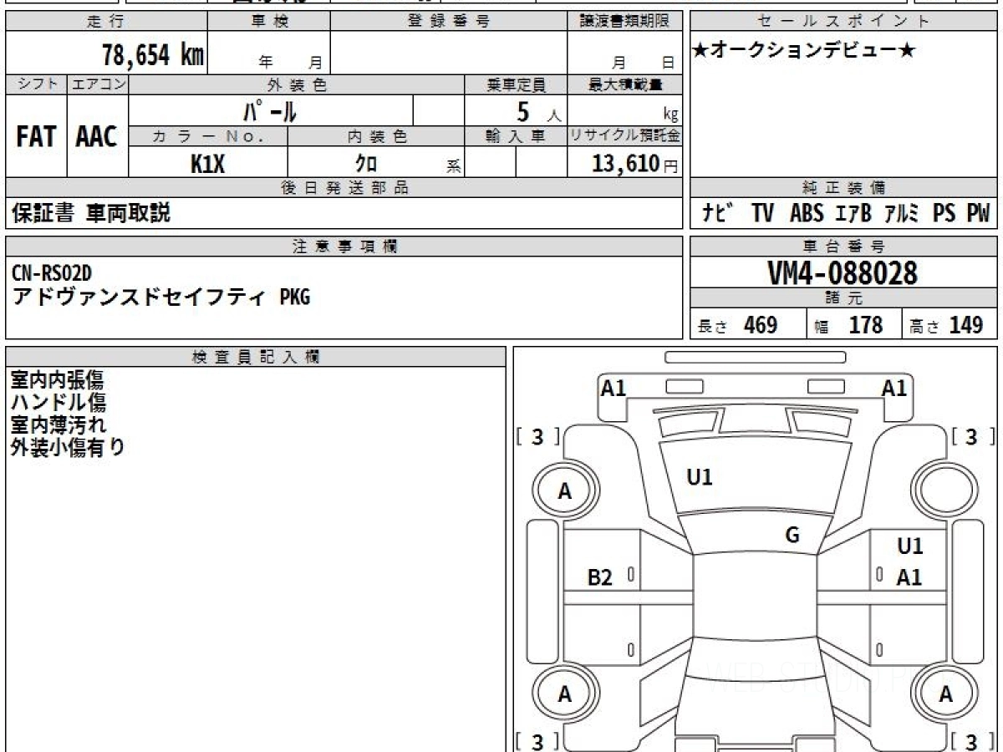Select the 長さ 469 dimension
1003x752 pixels.
tap(738, 325)
